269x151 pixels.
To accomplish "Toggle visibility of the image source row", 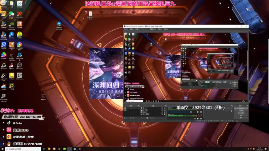I will 162,110.
